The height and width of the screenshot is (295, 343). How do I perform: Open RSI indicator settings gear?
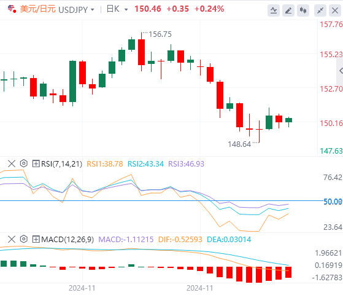[24, 163]
